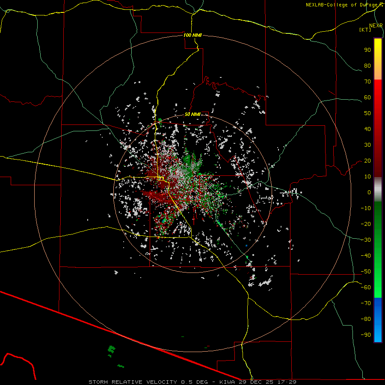Click the legend value -30
This screenshot has width=385, height=385.
click(x=366, y=240)
